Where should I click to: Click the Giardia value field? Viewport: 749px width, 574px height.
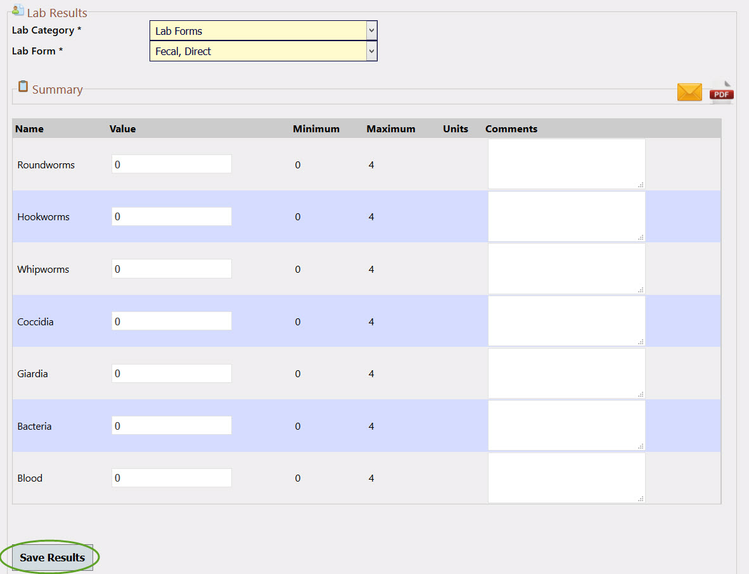coord(172,373)
